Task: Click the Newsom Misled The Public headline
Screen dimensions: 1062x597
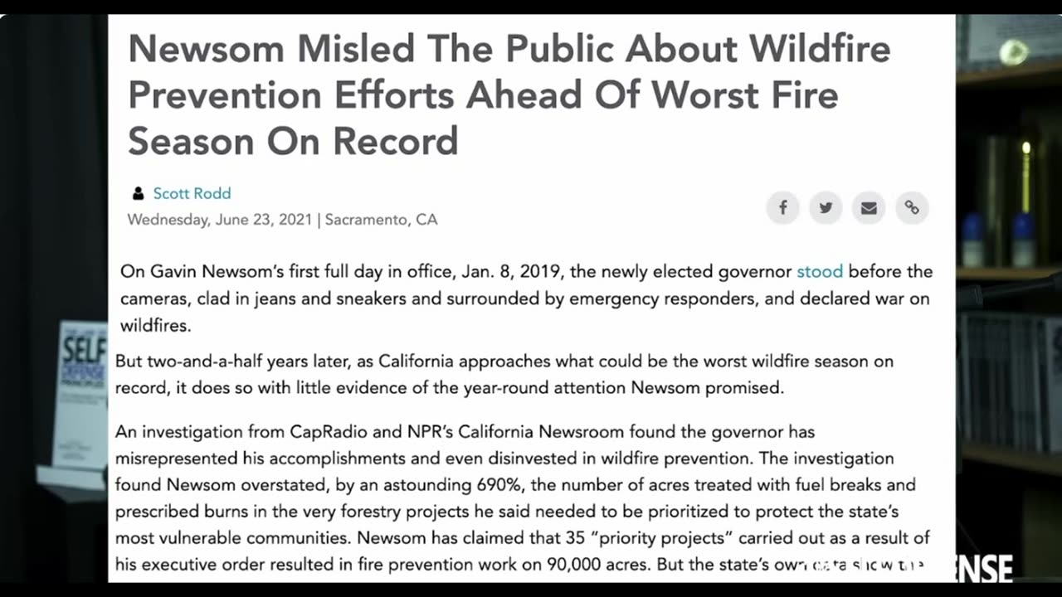Action: click(509, 95)
